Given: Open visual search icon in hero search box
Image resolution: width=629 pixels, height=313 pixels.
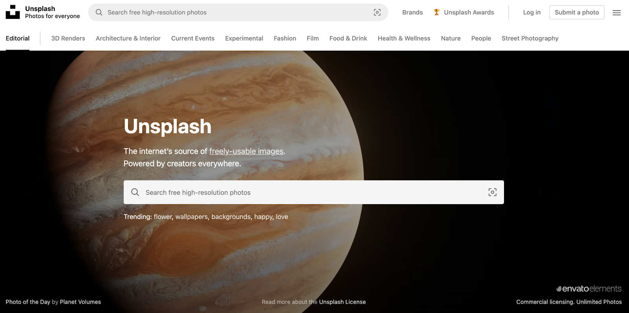Looking at the screenshot, I should 492,192.
